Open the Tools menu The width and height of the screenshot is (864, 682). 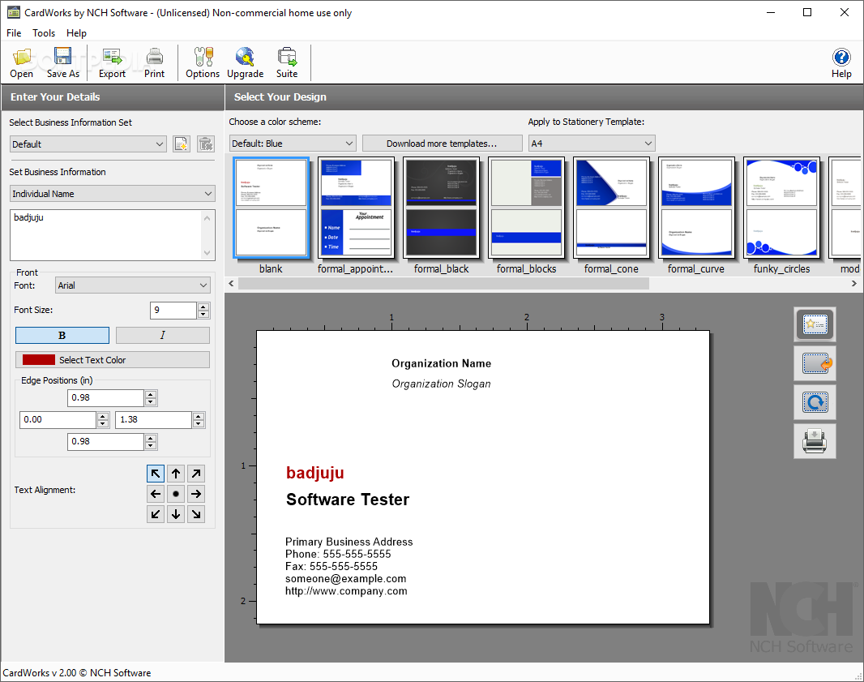coord(44,33)
